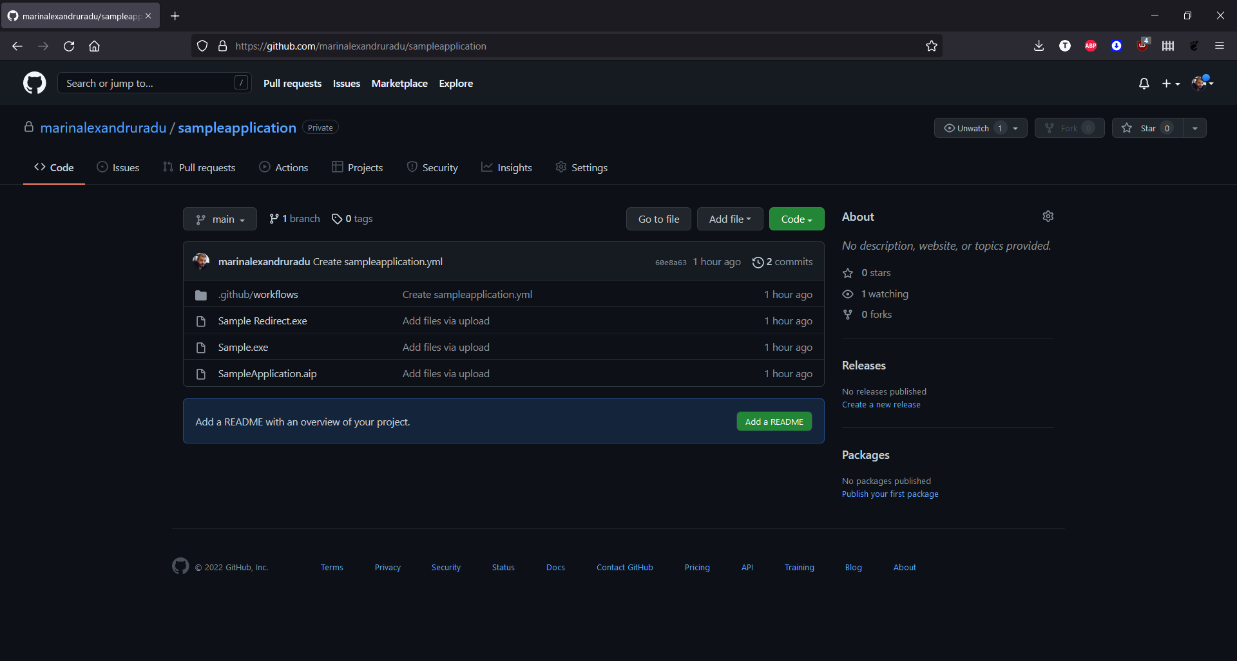The width and height of the screenshot is (1237, 661).
Task: Click the About section gear icon
Action: [1048, 216]
